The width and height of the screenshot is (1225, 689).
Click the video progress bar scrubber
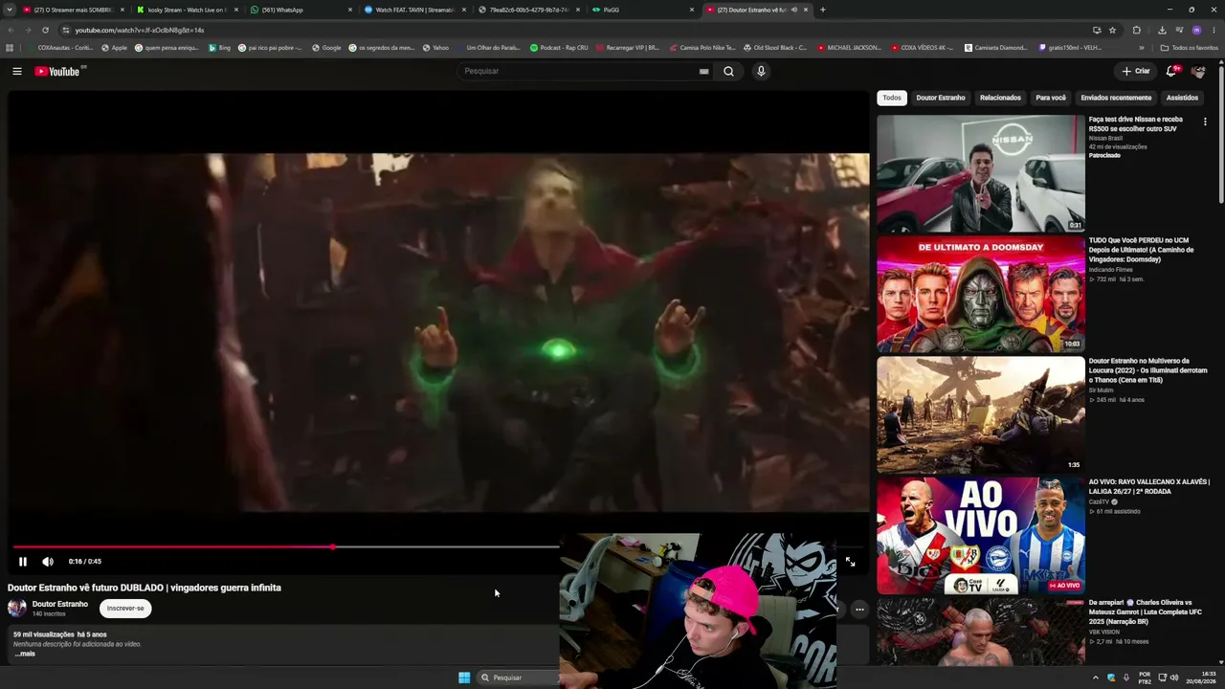click(x=333, y=547)
